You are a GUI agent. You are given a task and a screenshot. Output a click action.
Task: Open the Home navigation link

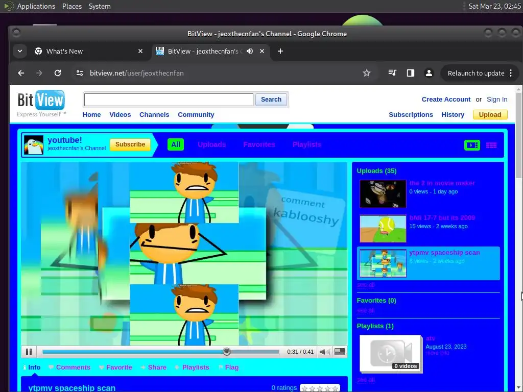pos(91,115)
